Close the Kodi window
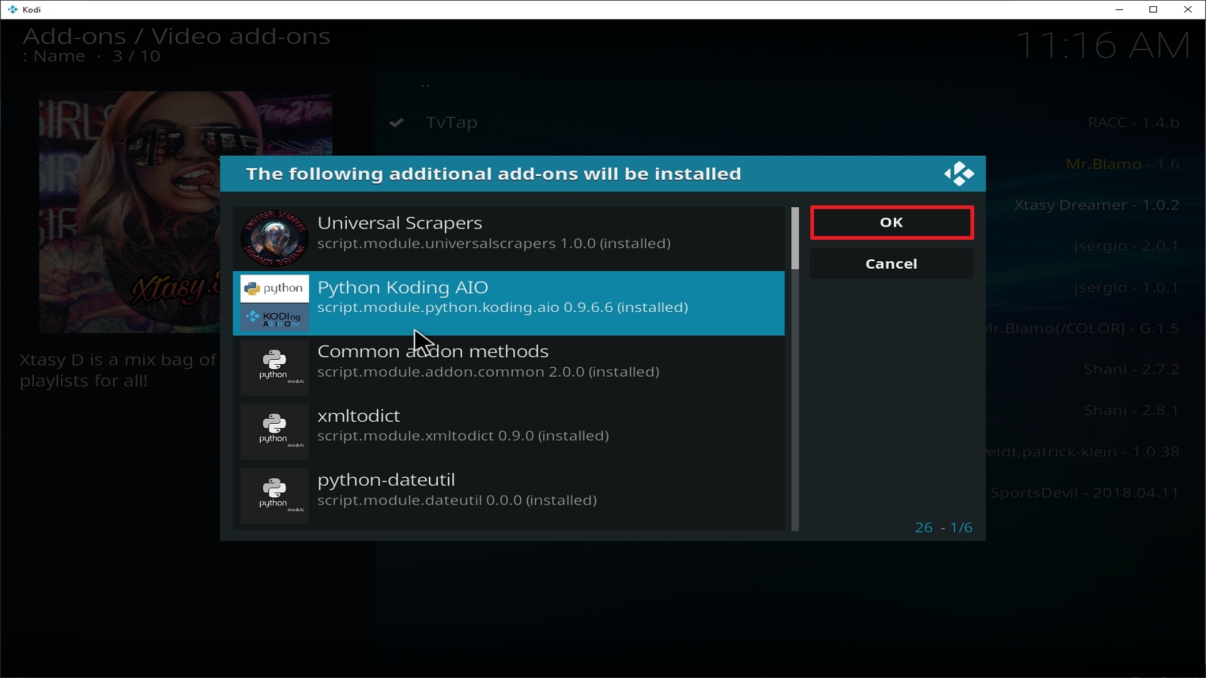This screenshot has height=678, width=1206. point(1188,9)
